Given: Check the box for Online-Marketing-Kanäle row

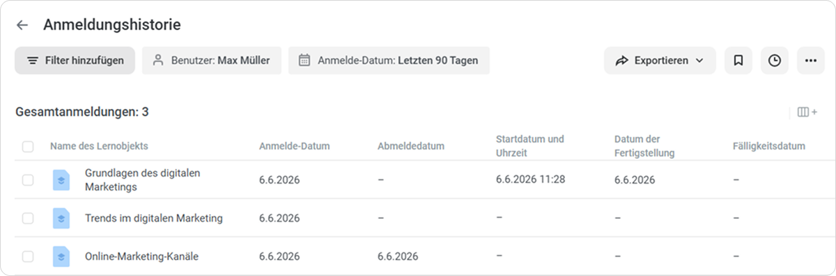Looking at the screenshot, I should tap(28, 257).
